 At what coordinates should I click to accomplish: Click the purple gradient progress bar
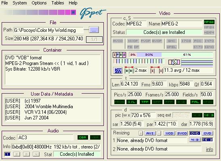40,12
